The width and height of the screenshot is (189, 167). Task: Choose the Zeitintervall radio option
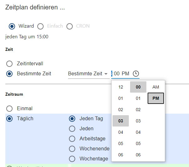tap(10, 64)
